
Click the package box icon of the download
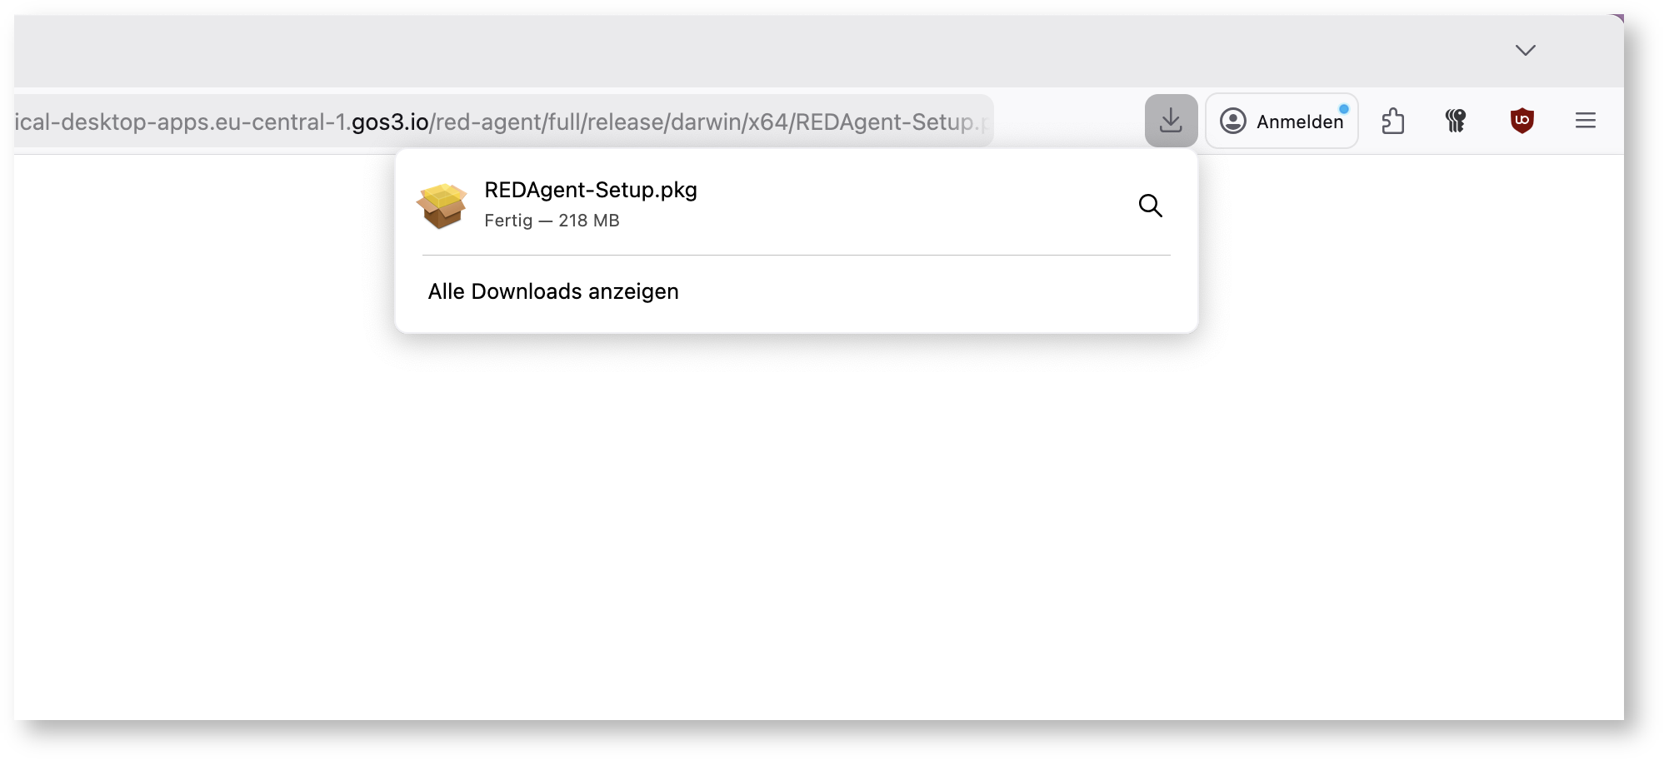[x=442, y=206]
